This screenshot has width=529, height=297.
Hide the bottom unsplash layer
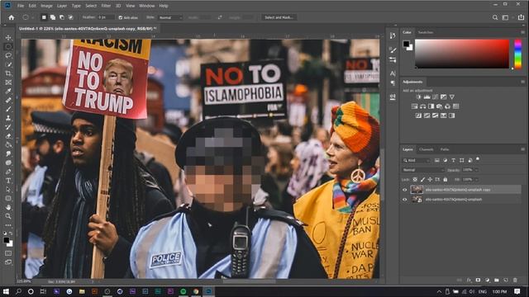point(405,200)
